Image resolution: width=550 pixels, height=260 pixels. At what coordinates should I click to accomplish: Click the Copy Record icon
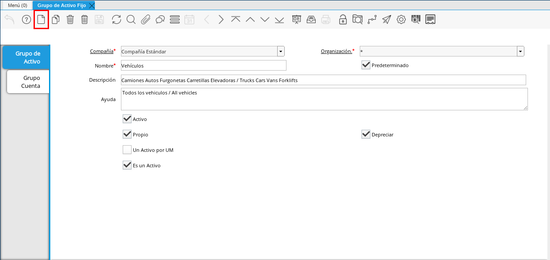point(56,19)
